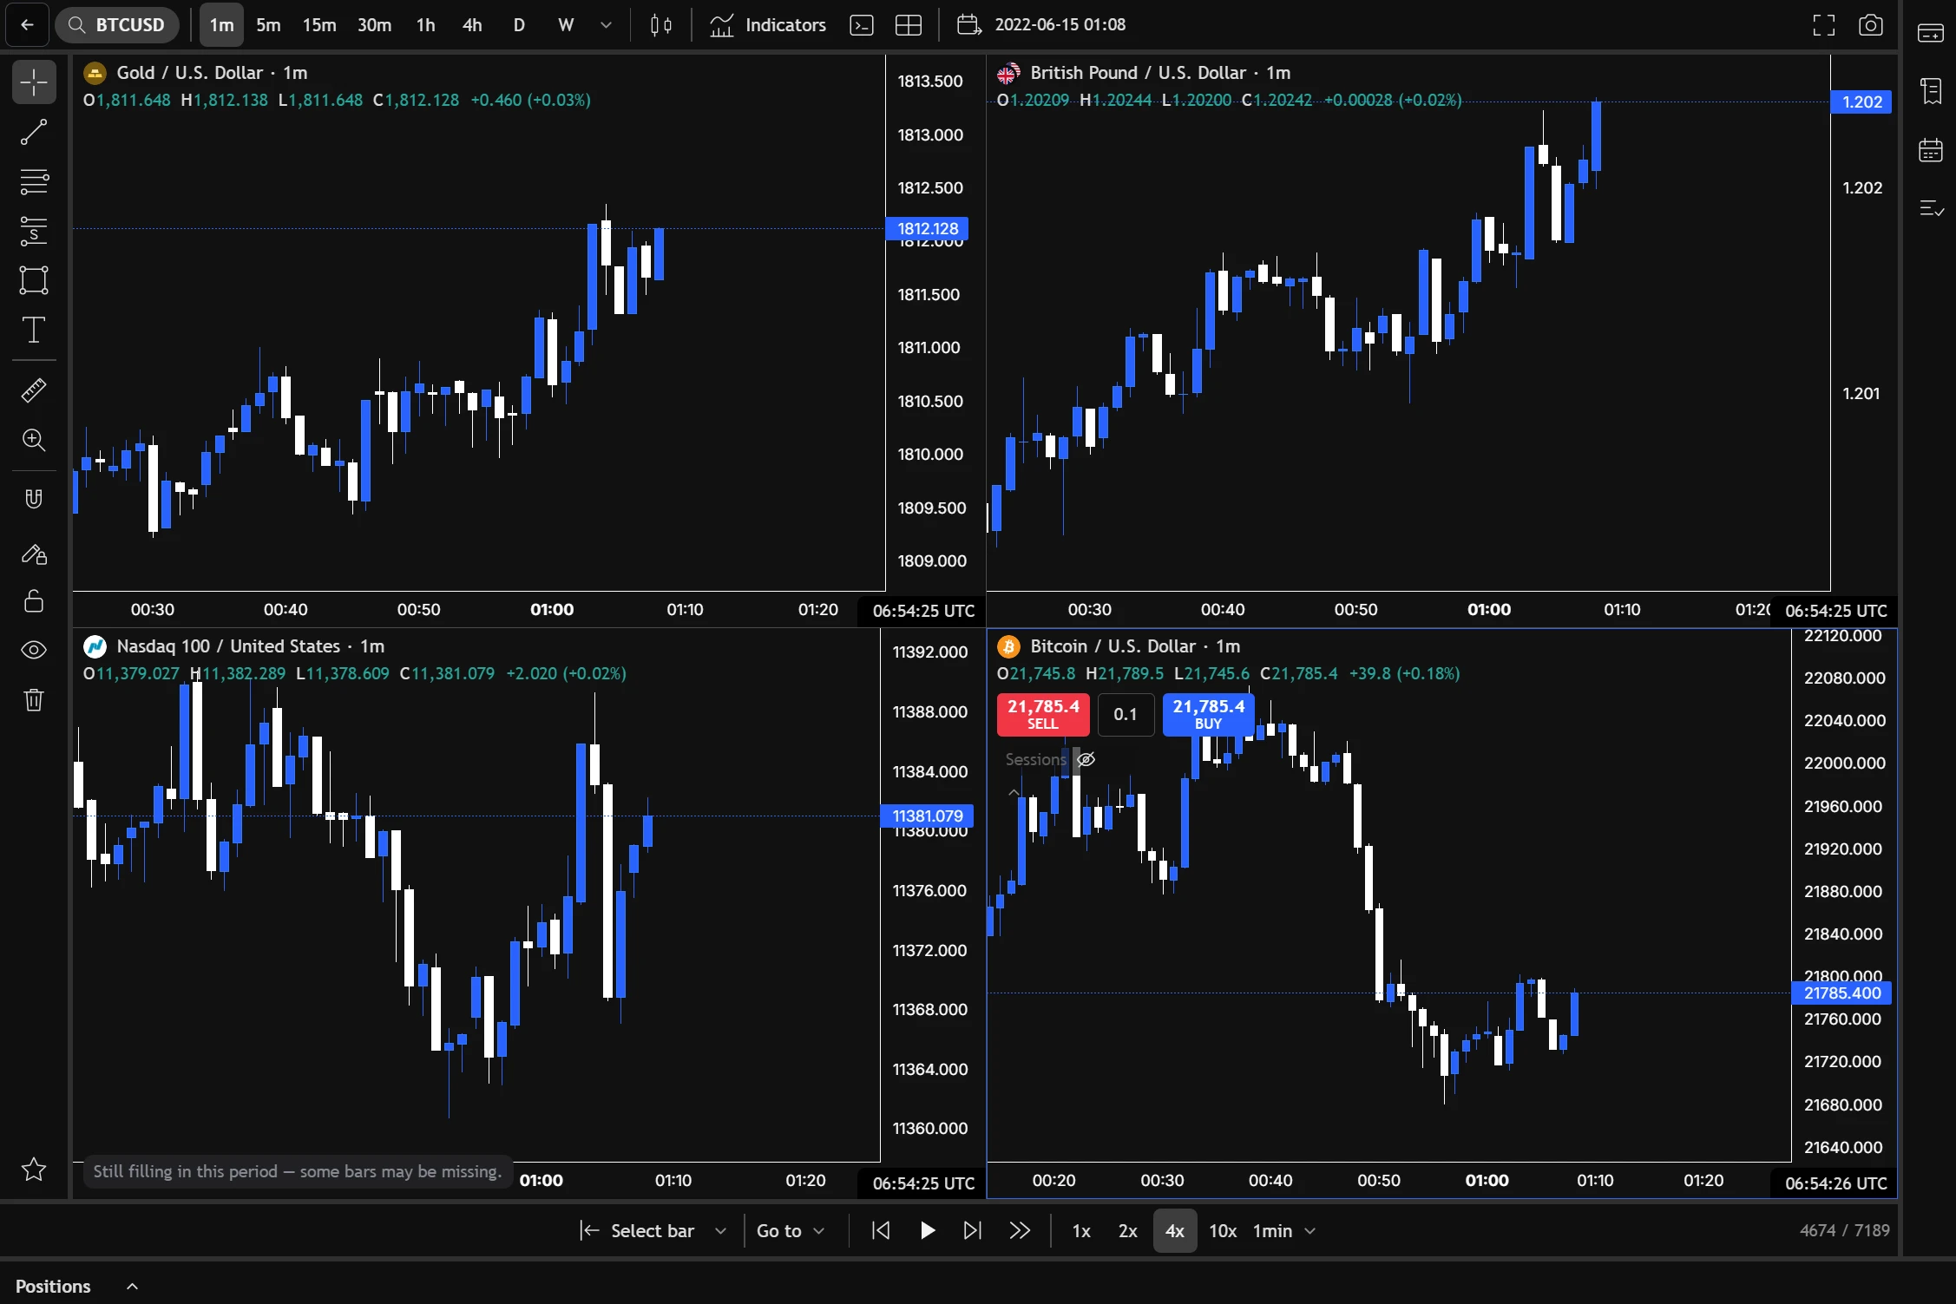
Task: Select the crosshair cursor tool
Action: tap(34, 82)
